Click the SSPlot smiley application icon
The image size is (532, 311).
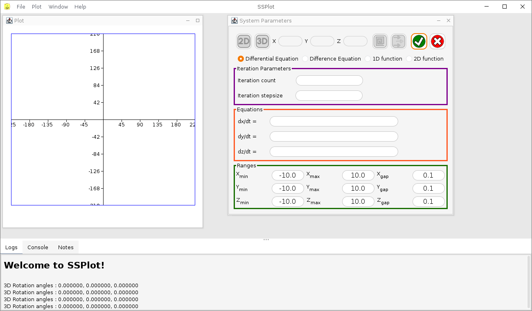point(7,7)
